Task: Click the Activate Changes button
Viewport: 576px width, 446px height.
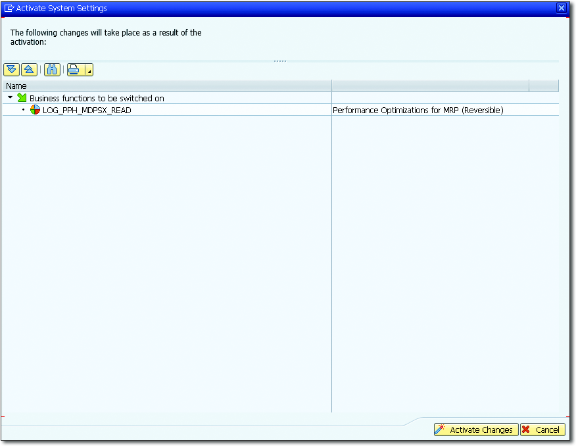Action: (x=476, y=430)
